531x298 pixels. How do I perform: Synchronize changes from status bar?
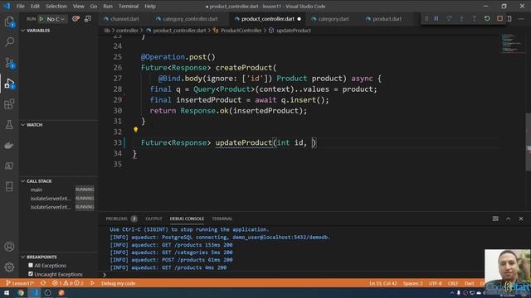[x=43, y=283]
